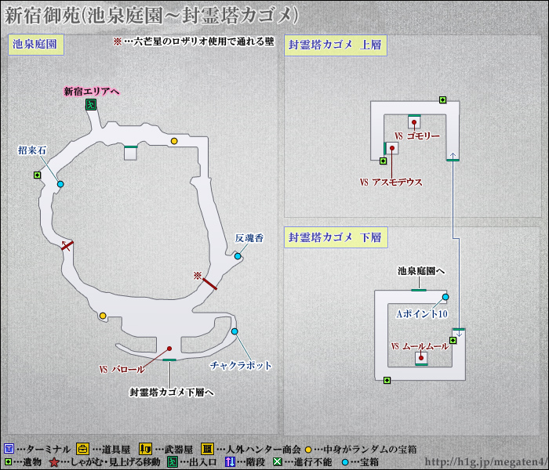Click the VS アスモデウス boss label
Viewport: 549px width, 470px height.
tap(391, 182)
